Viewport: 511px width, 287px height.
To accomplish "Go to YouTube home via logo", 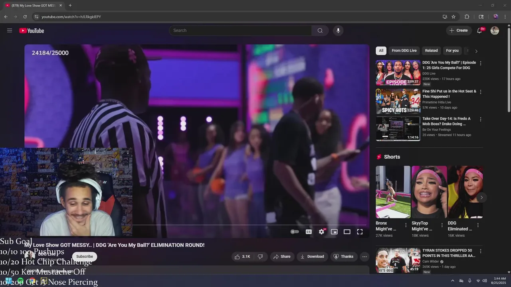I will (32, 31).
